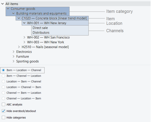151x122 pixels.
Task: Expand the Electronics category
Action: (13, 52)
